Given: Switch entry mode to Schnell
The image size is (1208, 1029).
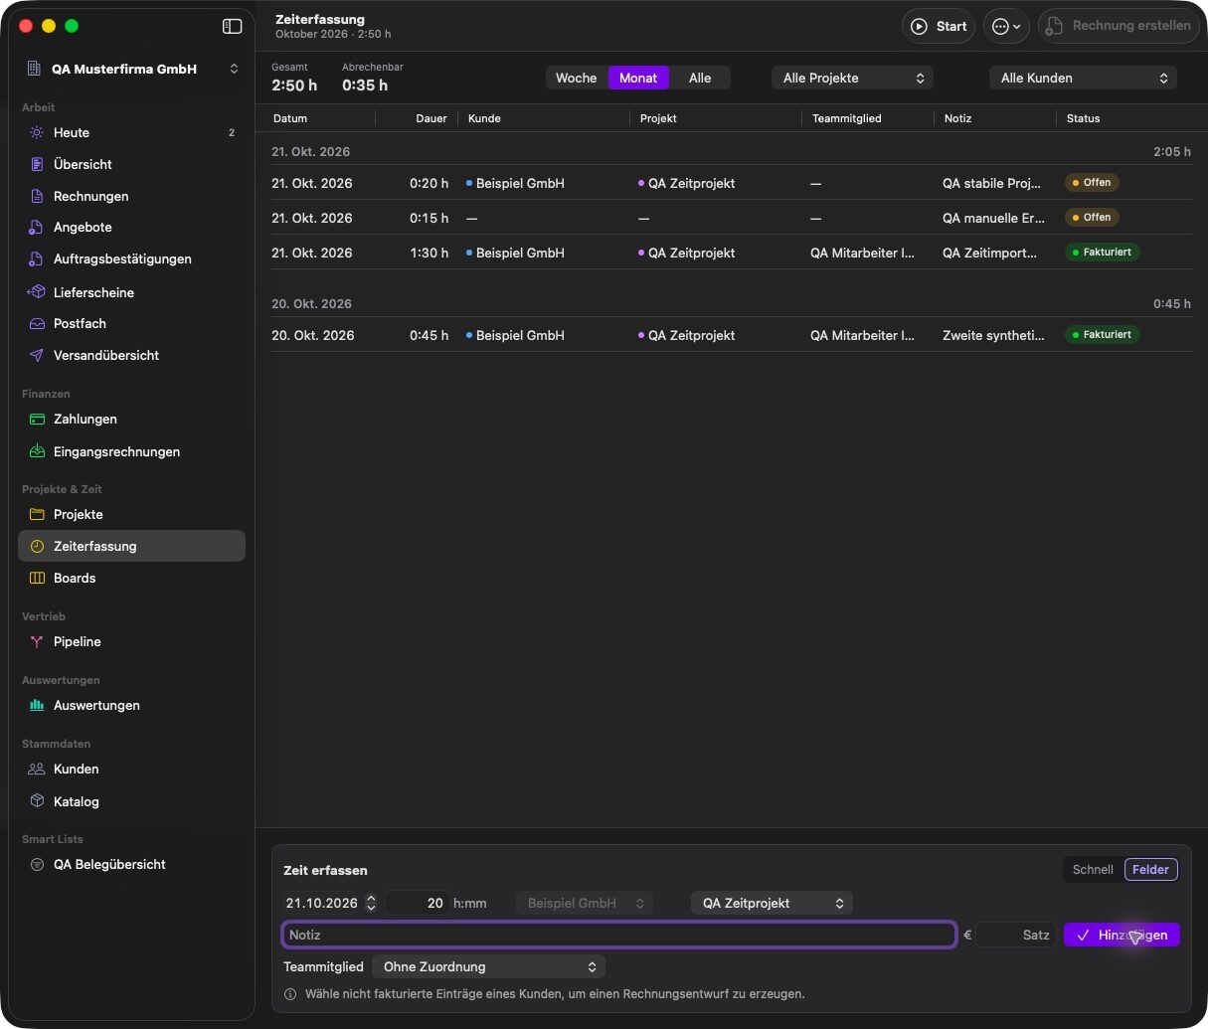Looking at the screenshot, I should tap(1093, 870).
